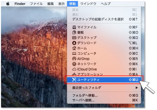
Task: Choose アプリケーション menu entry
Action: point(104,74)
